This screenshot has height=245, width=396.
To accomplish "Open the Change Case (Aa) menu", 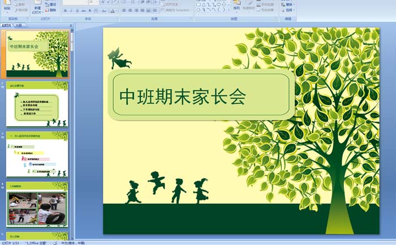I will click(104, 11).
